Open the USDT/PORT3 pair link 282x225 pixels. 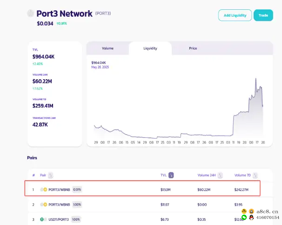click(x=58, y=219)
